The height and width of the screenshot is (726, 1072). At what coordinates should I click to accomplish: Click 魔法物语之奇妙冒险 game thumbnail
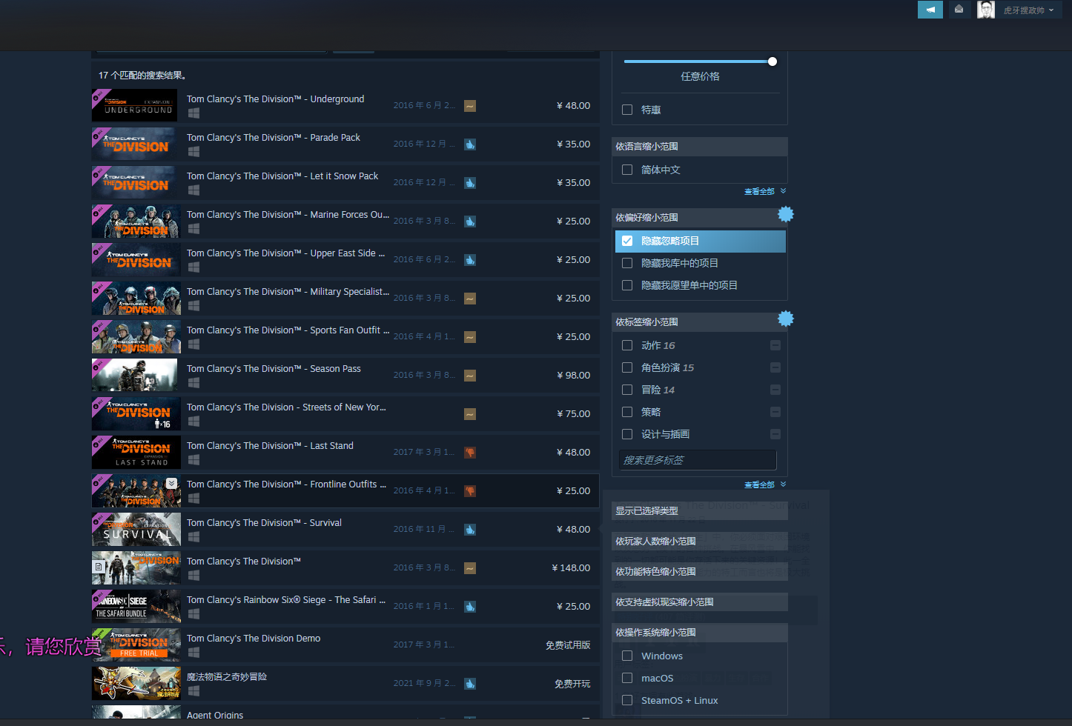click(x=136, y=683)
